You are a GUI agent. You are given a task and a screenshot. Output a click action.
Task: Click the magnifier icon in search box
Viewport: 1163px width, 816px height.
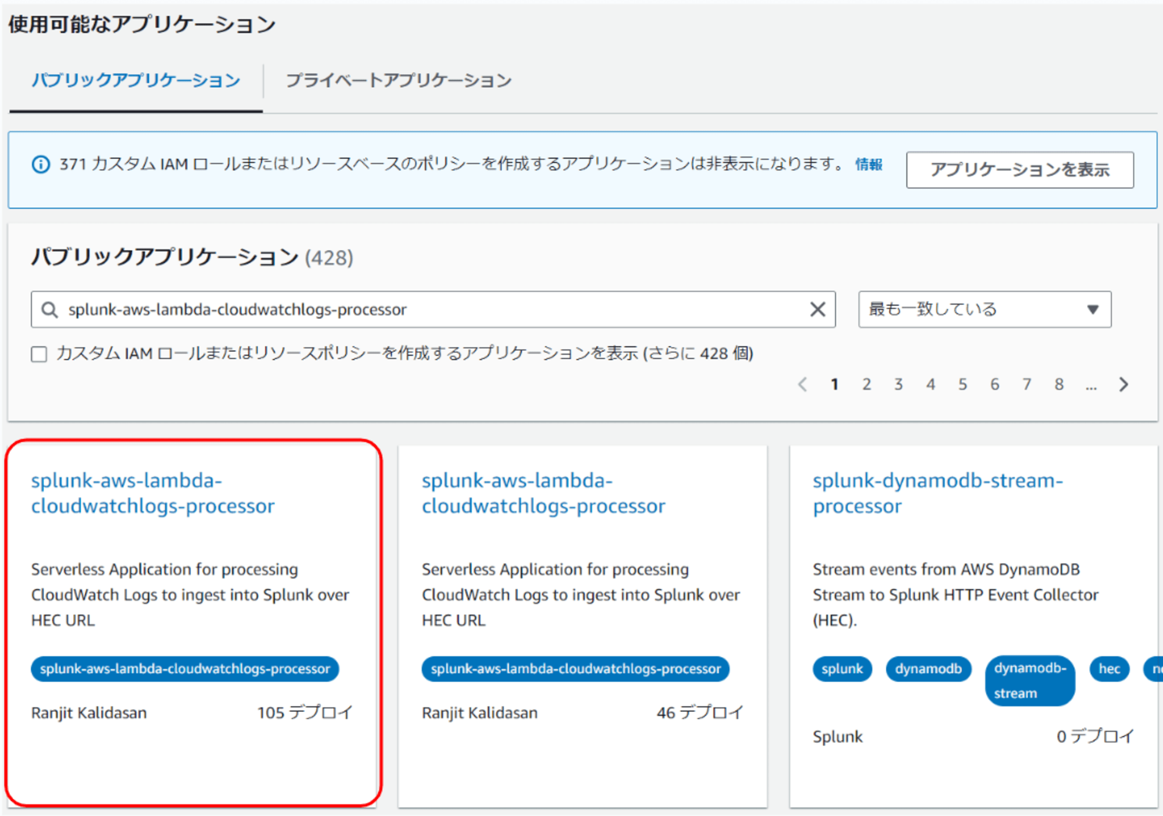pyautogui.click(x=50, y=309)
